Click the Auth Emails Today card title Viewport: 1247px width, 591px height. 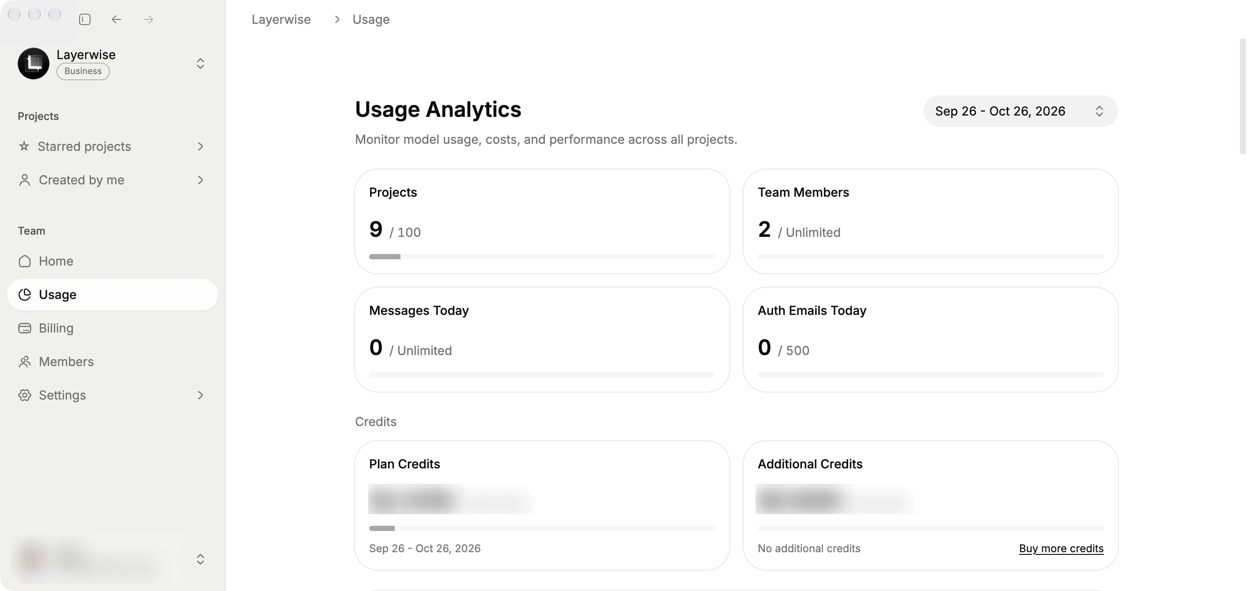[x=812, y=310]
